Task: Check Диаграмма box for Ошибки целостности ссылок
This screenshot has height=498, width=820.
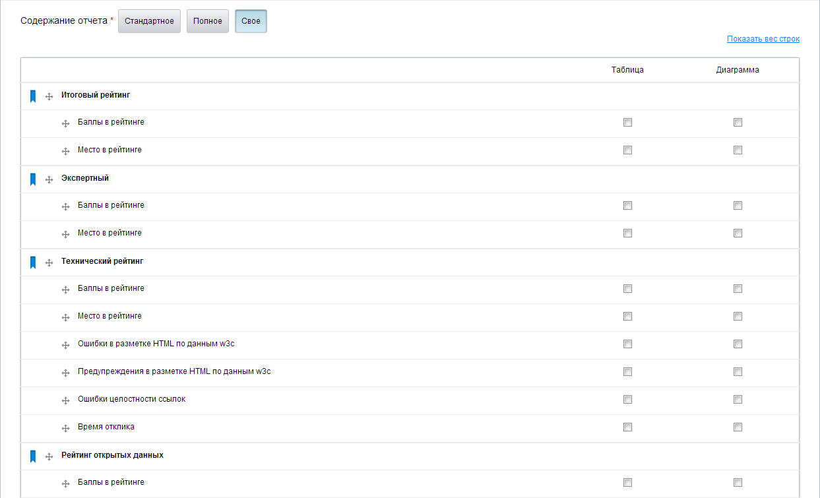Action: [x=738, y=400]
